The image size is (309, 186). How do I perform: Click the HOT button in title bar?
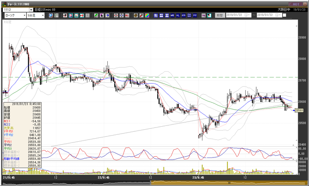(296, 4)
